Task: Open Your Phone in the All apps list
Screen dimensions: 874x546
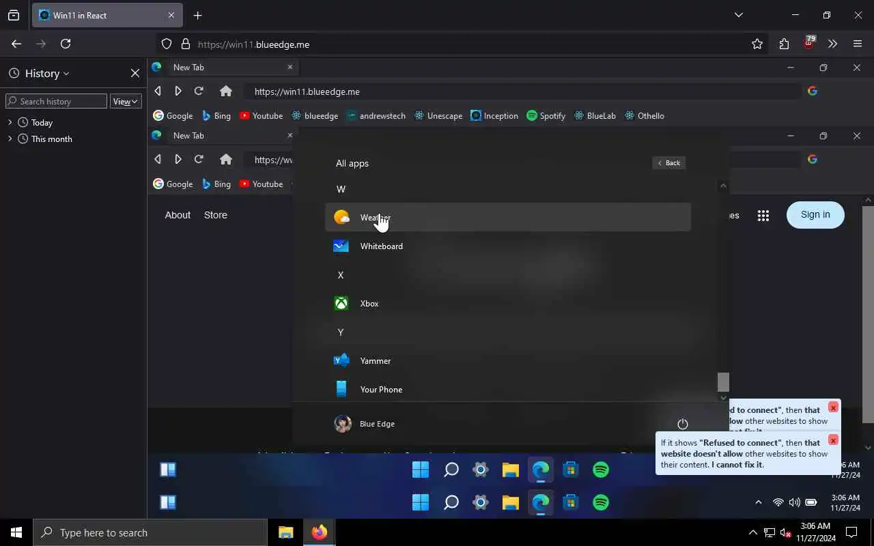Action: click(x=507, y=389)
